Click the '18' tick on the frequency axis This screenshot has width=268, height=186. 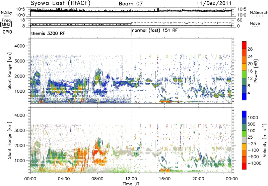pos(22,20)
